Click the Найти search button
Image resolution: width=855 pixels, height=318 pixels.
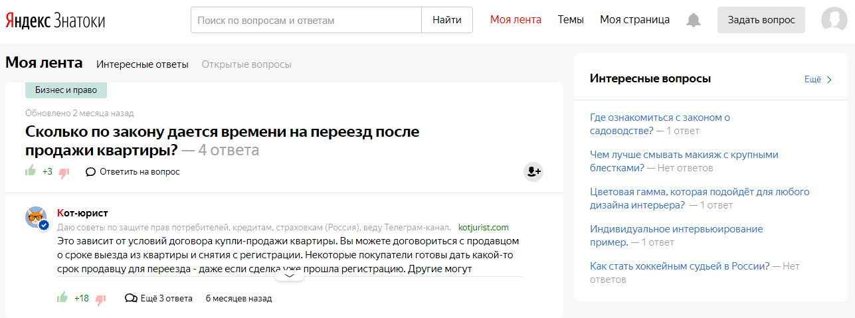coord(447,20)
